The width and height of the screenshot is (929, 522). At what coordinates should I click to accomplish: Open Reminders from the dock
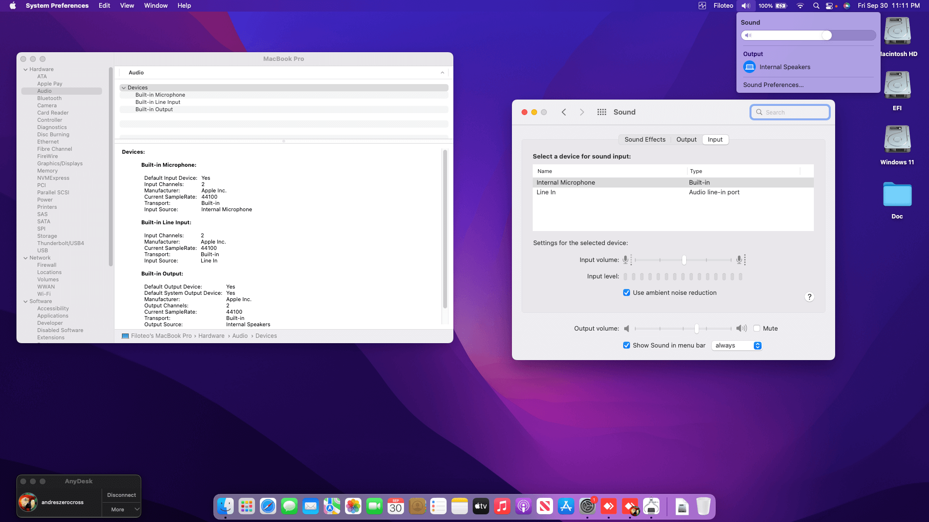[438, 507]
